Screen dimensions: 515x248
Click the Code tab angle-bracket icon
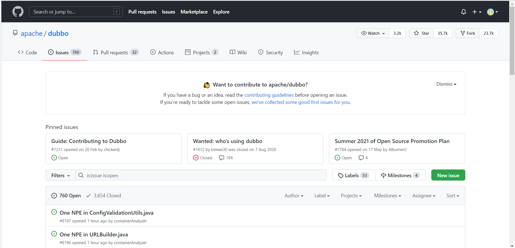click(x=21, y=52)
